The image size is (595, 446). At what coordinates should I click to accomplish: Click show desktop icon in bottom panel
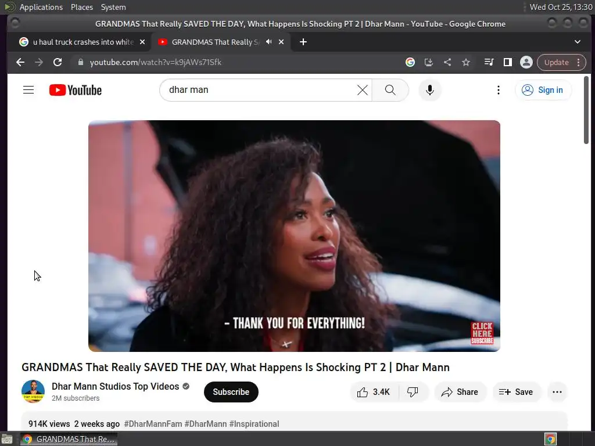click(7, 439)
